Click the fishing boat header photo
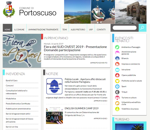The width and height of the screenshot is (150, 130). coord(103,12)
